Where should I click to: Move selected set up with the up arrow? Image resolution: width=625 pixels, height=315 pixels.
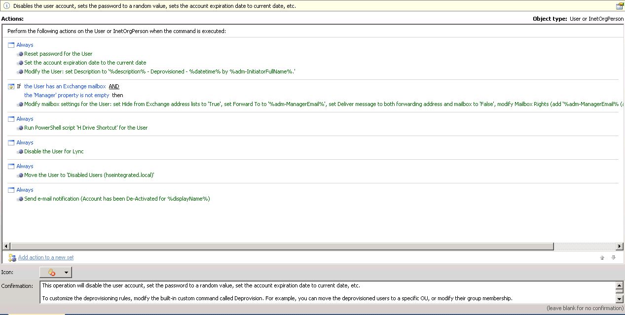coord(602,257)
